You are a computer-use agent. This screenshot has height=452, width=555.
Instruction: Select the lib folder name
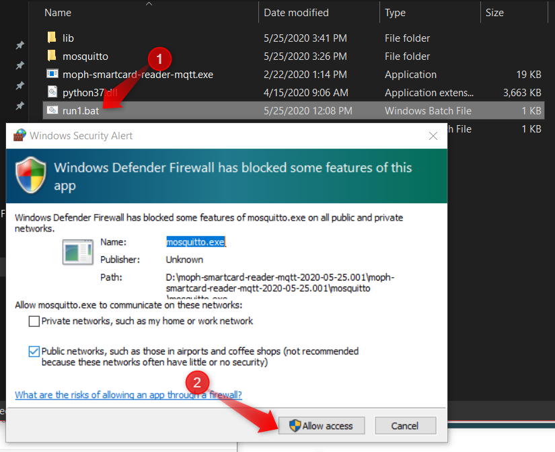tap(69, 38)
